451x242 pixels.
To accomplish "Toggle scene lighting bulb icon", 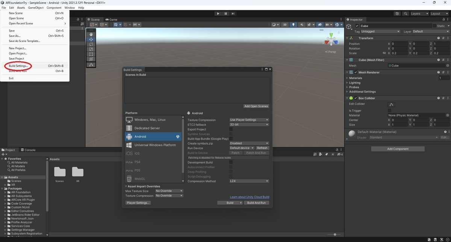I will click(294, 25).
